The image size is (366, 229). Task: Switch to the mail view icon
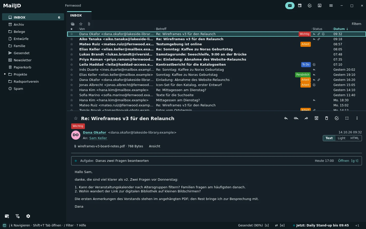click(290, 6)
